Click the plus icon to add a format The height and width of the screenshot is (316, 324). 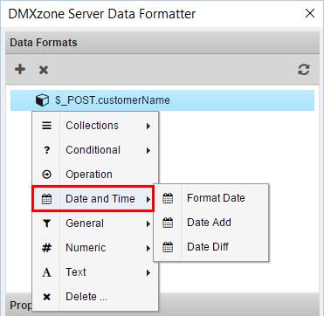click(x=20, y=70)
